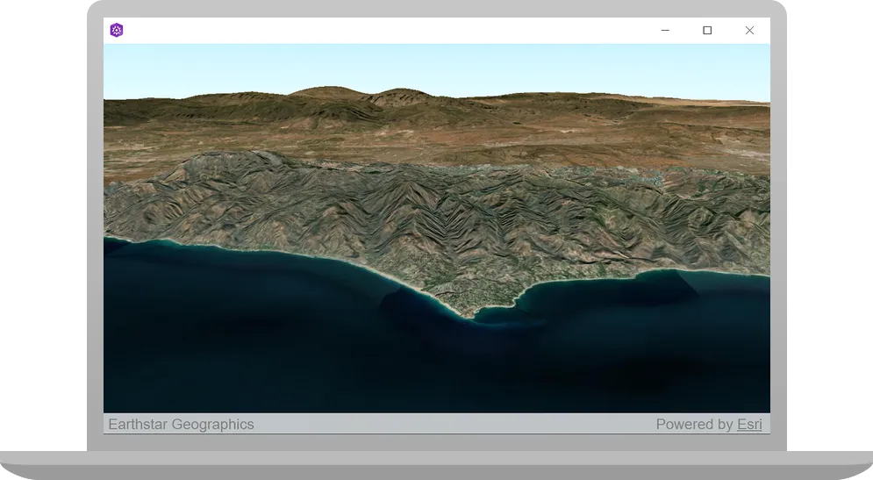Click the Earthstar Geographics attribution text
The image size is (873, 480).
point(181,425)
